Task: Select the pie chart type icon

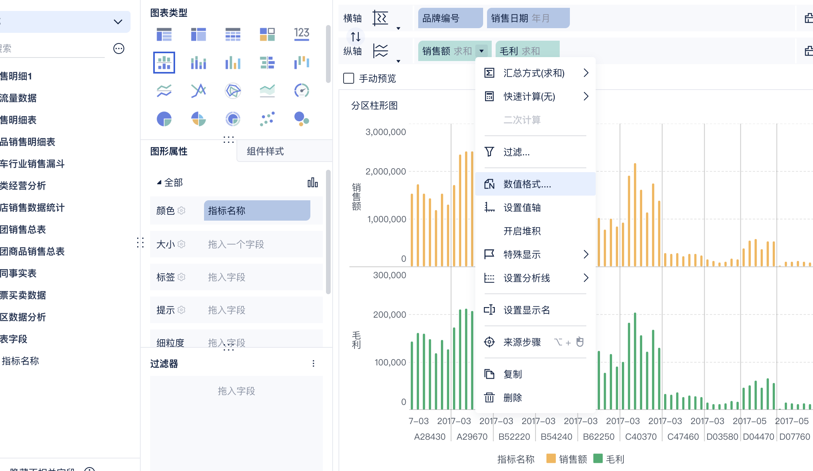Action: 164,119
